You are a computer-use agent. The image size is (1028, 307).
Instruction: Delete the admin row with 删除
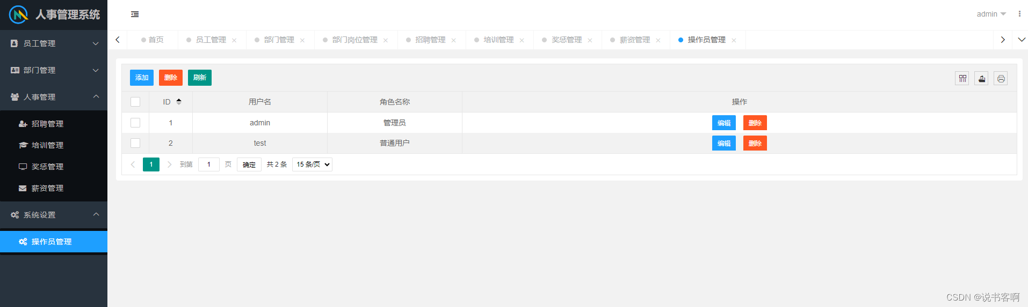point(755,123)
